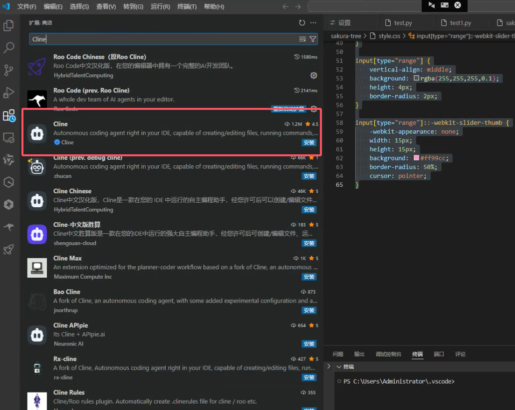The image size is (515, 410).
Task: Navigate back with the left arrow
Action: [285, 6]
